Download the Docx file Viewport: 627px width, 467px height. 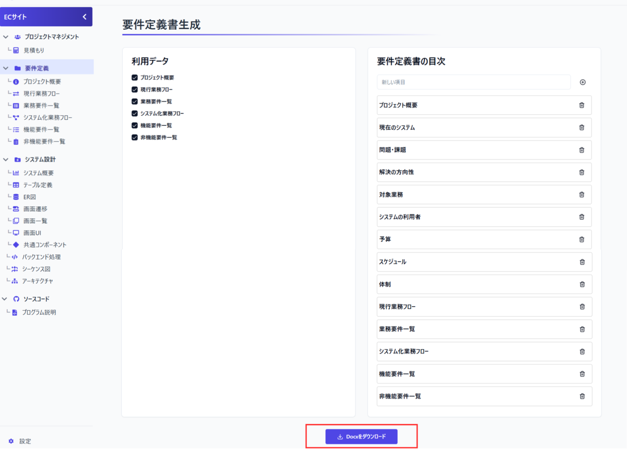(x=362, y=437)
